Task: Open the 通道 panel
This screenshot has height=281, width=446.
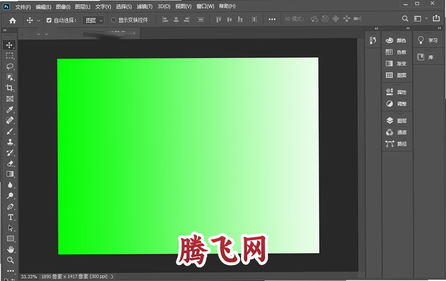Action: (396, 132)
